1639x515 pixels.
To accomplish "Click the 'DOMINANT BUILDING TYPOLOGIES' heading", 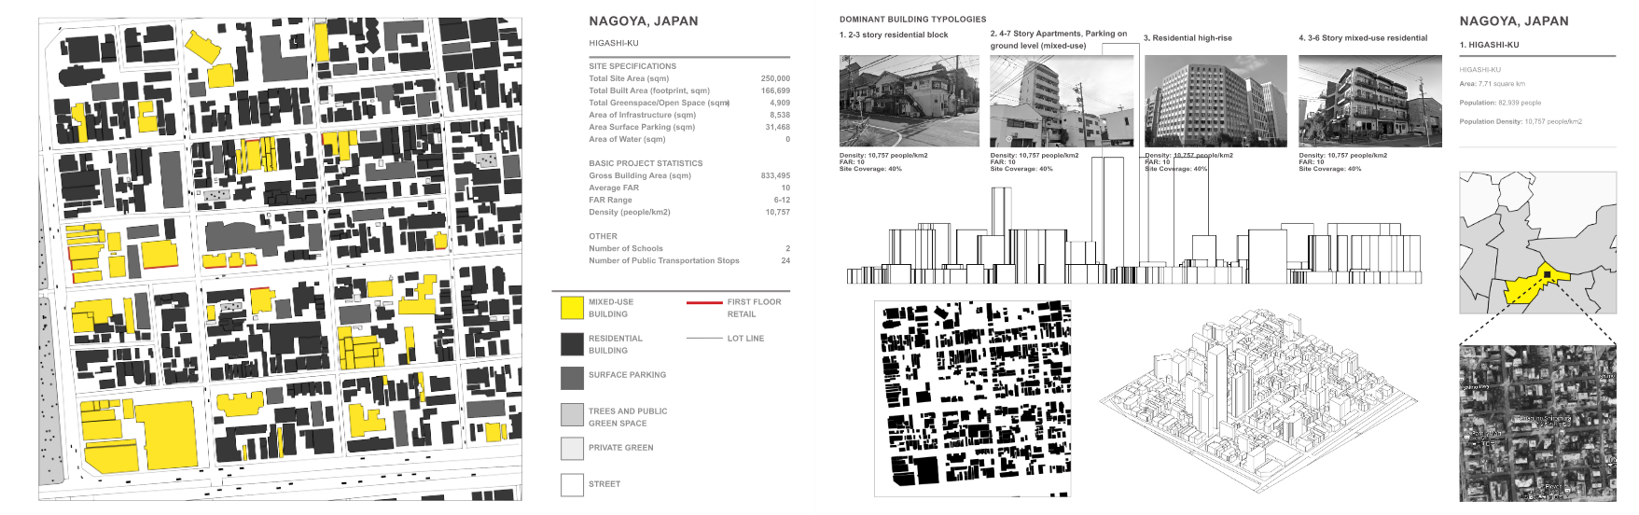I will coord(912,19).
